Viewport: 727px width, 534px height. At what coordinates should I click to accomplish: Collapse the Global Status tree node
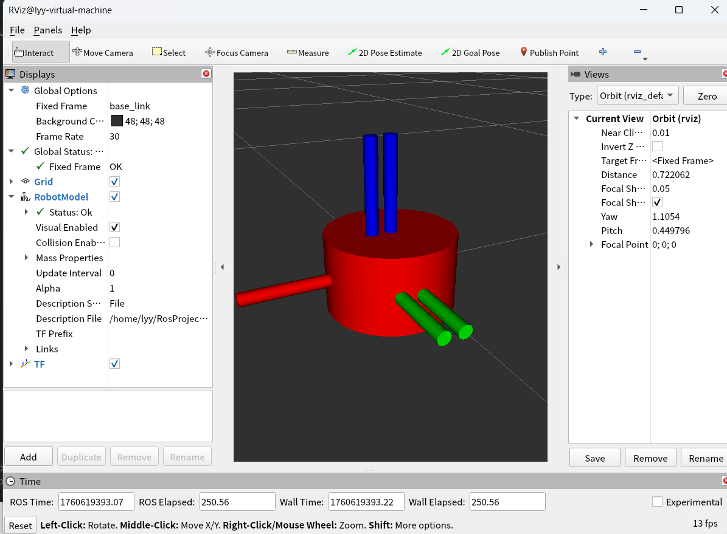(11, 151)
